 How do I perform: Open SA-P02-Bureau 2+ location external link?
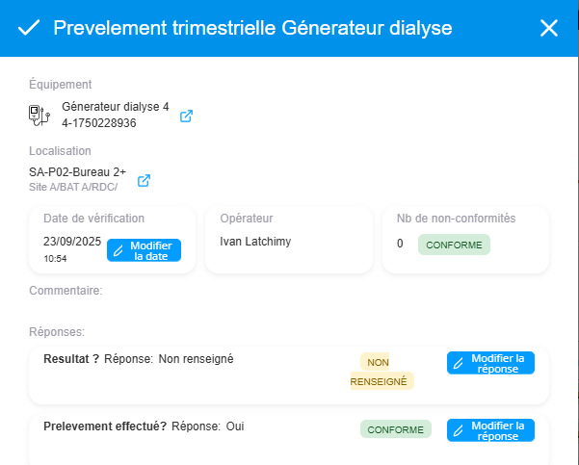coord(144,180)
